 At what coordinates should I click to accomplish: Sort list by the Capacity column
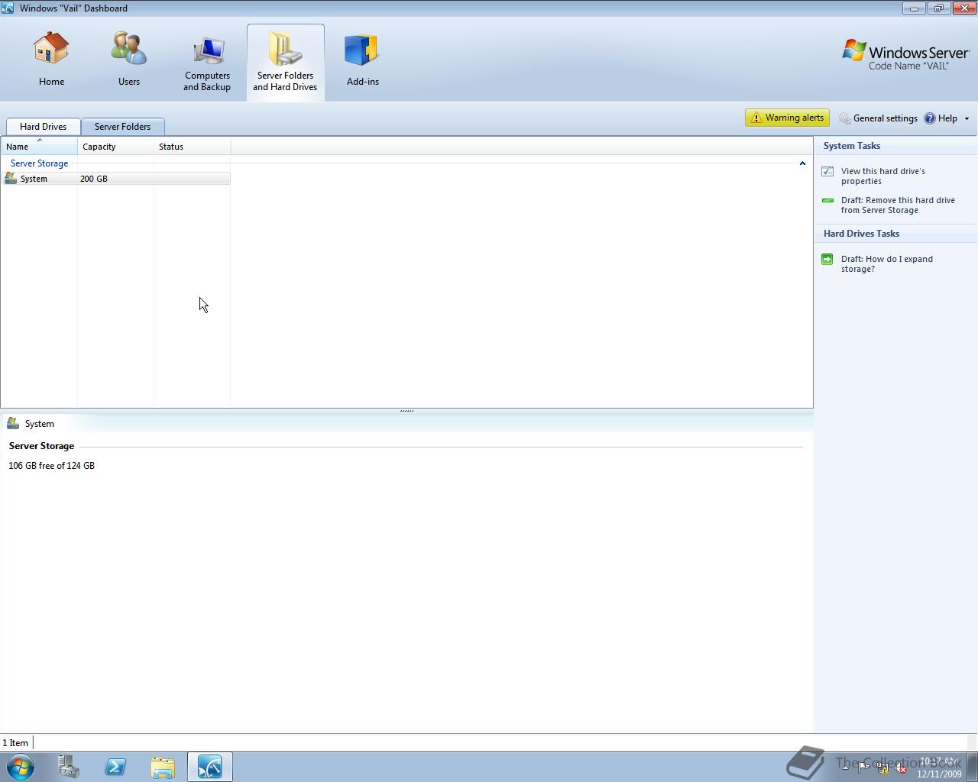tap(116, 147)
